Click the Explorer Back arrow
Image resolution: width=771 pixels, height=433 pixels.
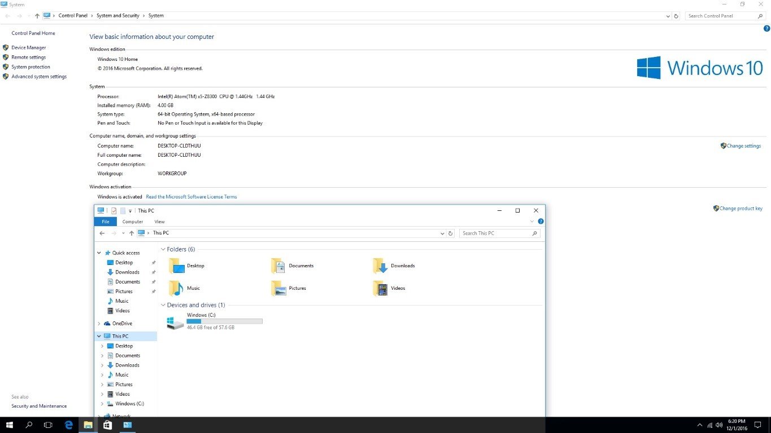102,233
